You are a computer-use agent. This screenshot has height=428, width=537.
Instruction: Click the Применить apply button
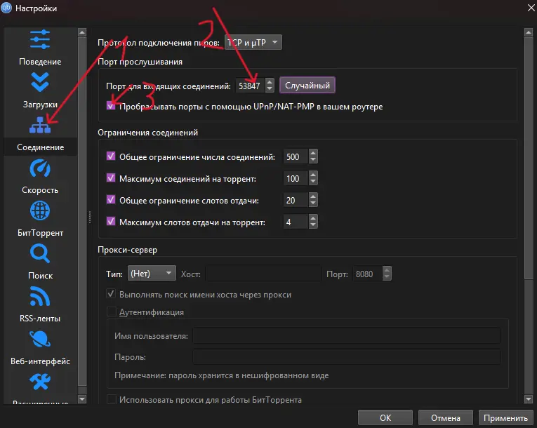point(505,417)
